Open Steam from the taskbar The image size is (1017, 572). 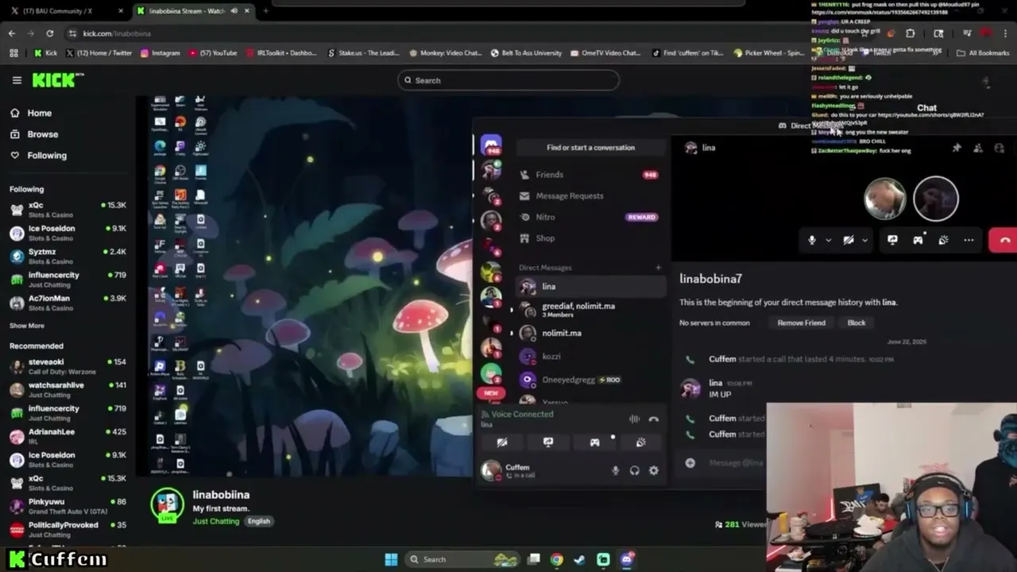(580, 559)
